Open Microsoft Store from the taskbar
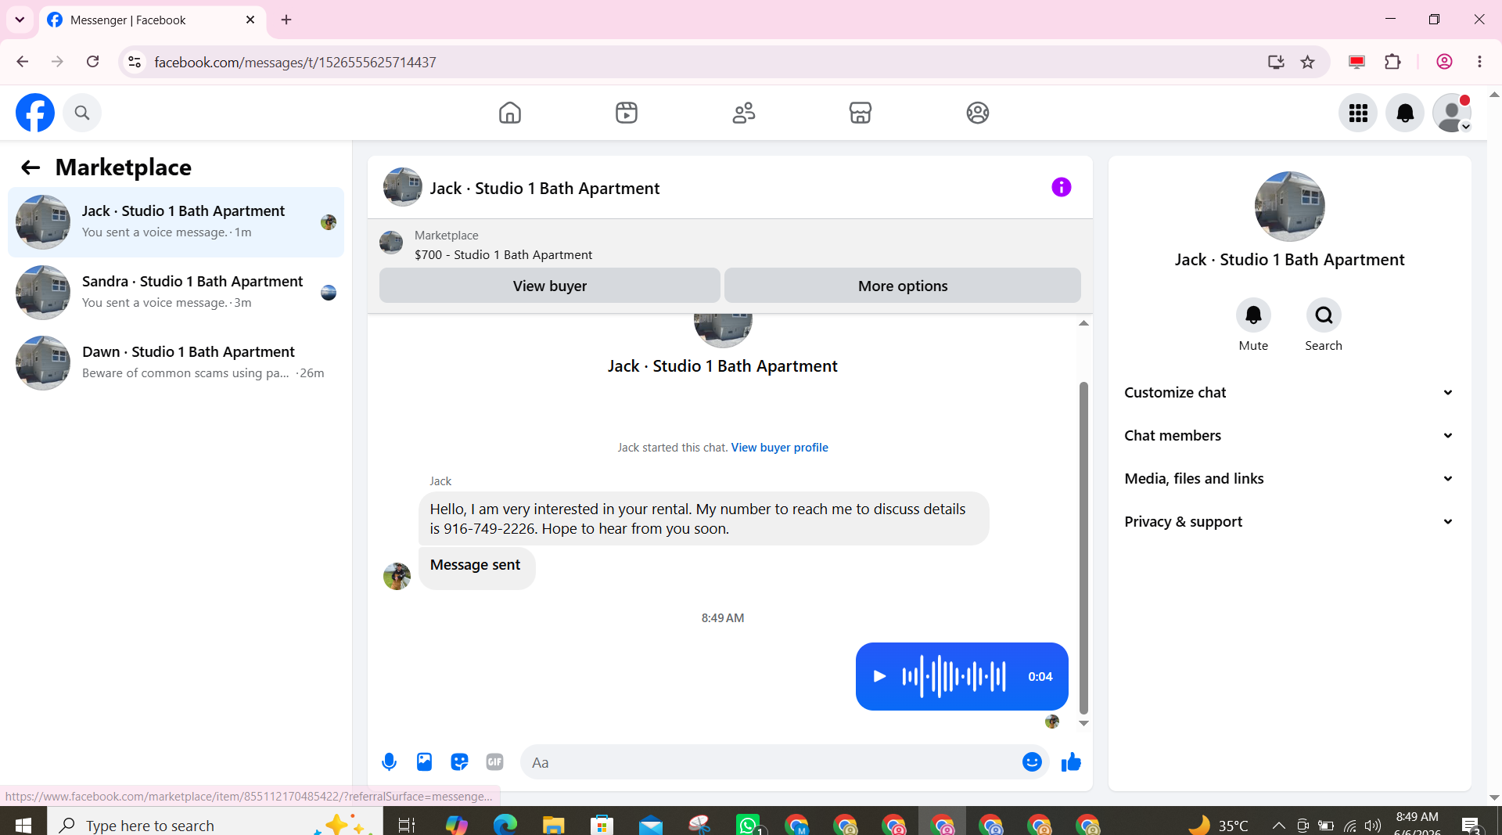The height and width of the screenshot is (835, 1502). (602, 825)
